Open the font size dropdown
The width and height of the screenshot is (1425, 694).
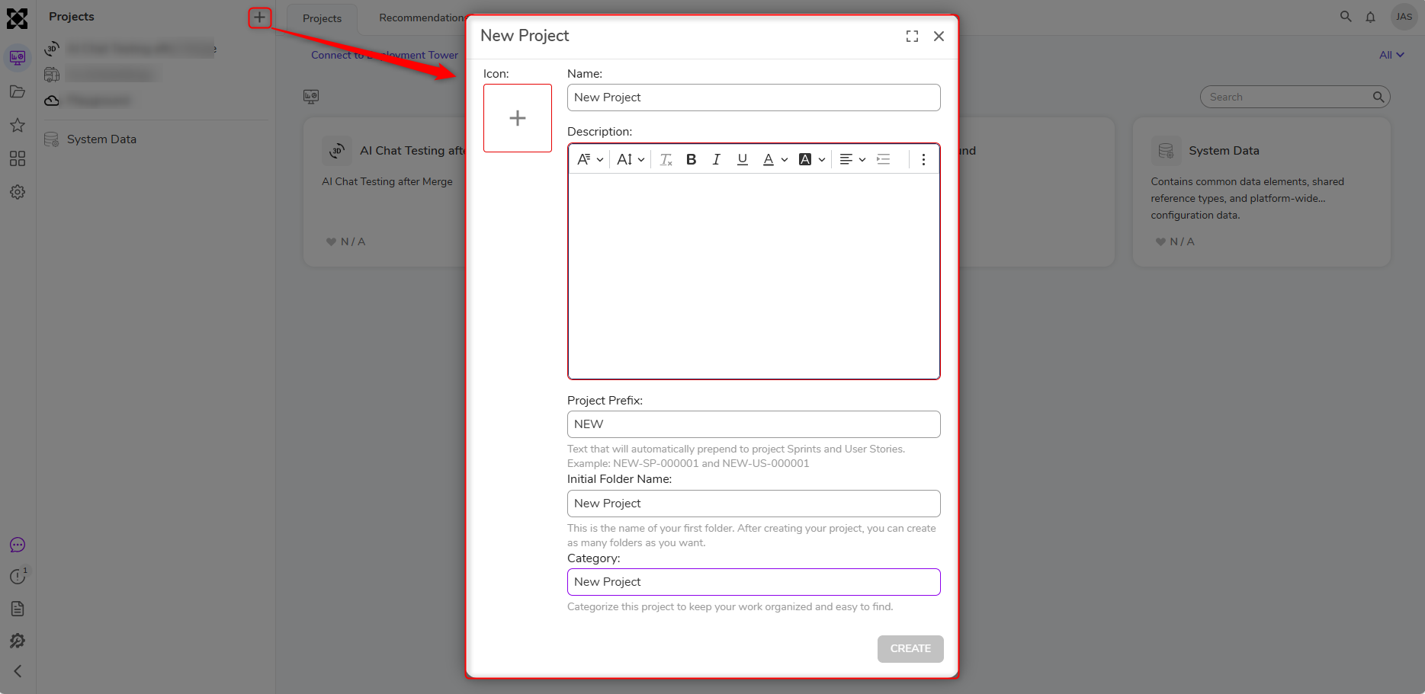[631, 159]
